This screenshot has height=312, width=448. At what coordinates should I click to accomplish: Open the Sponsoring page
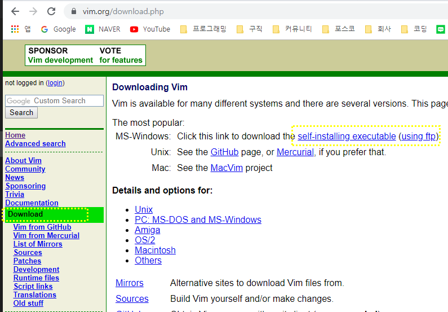(25, 186)
